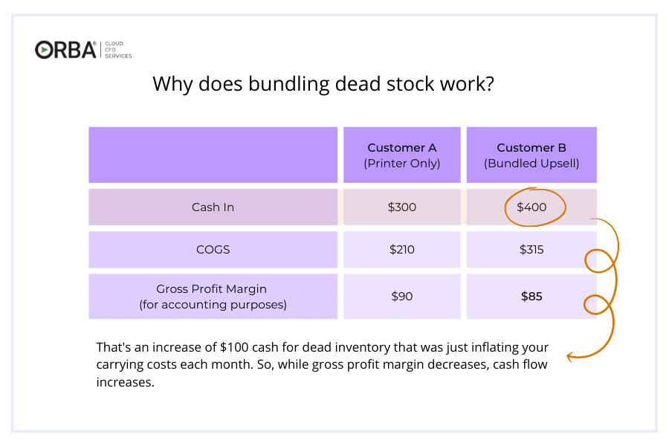Click the orange arrowhead pointing at the paragraph
The image size is (669, 446).
pyautogui.click(x=570, y=356)
